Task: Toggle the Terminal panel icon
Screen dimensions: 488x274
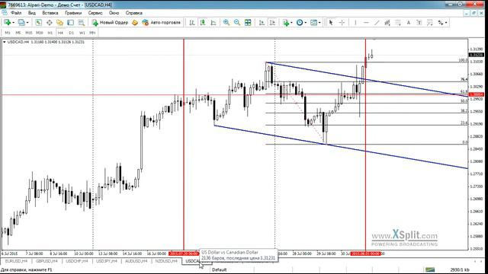Action: 71,22
